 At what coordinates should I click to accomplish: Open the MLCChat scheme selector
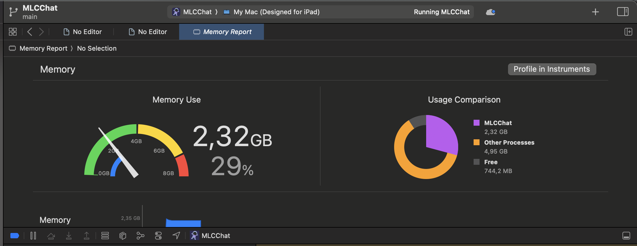(x=192, y=12)
